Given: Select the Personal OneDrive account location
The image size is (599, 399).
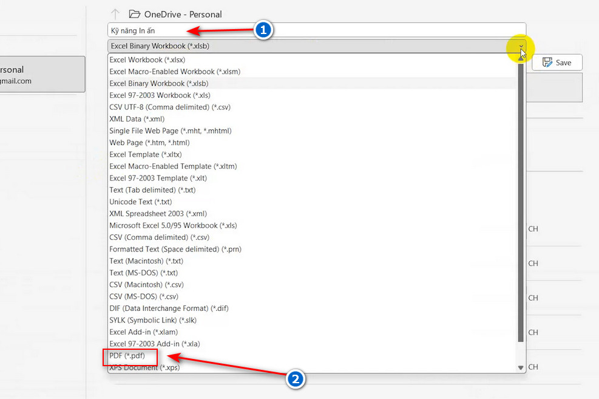Looking at the screenshot, I should pos(41,75).
